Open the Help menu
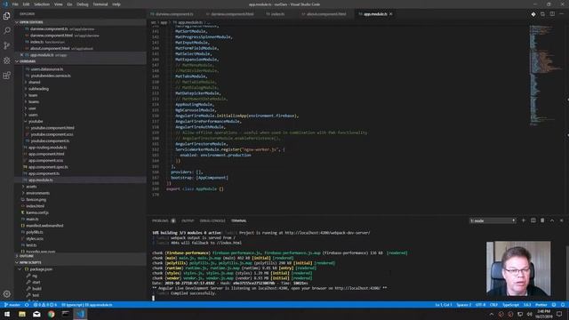Viewport: 569px width, 320px height. point(116,4)
